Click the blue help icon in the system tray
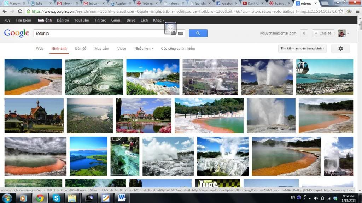Image resolution: width=362 pixels, height=203 pixels. [299, 197]
